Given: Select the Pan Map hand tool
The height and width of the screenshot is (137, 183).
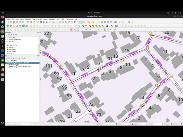Looking at the screenshot, I should click(x=28, y=22).
